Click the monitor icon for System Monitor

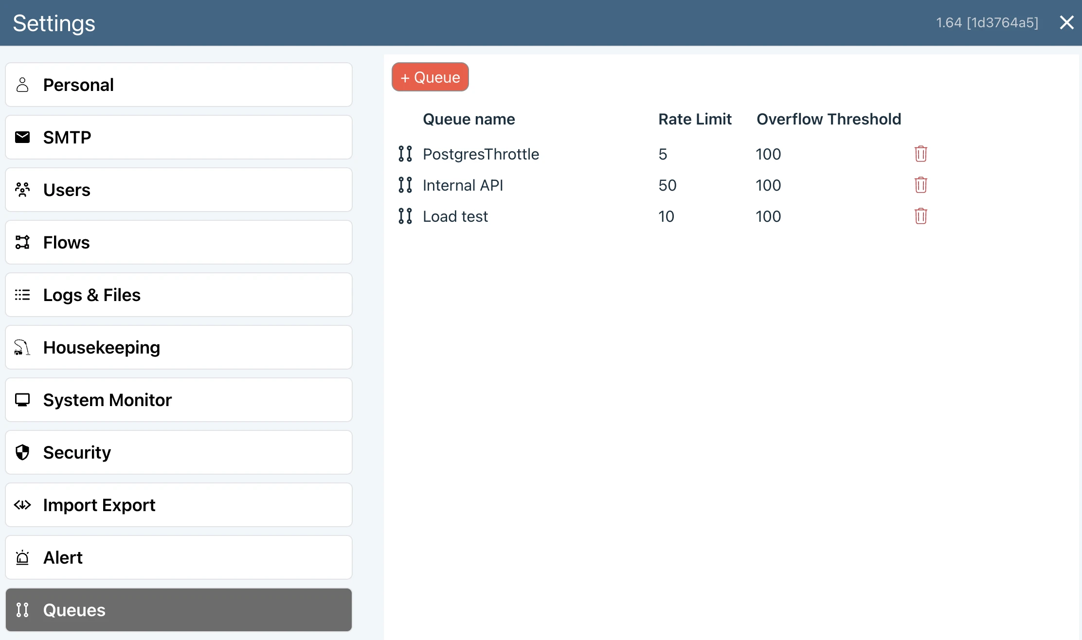point(22,400)
